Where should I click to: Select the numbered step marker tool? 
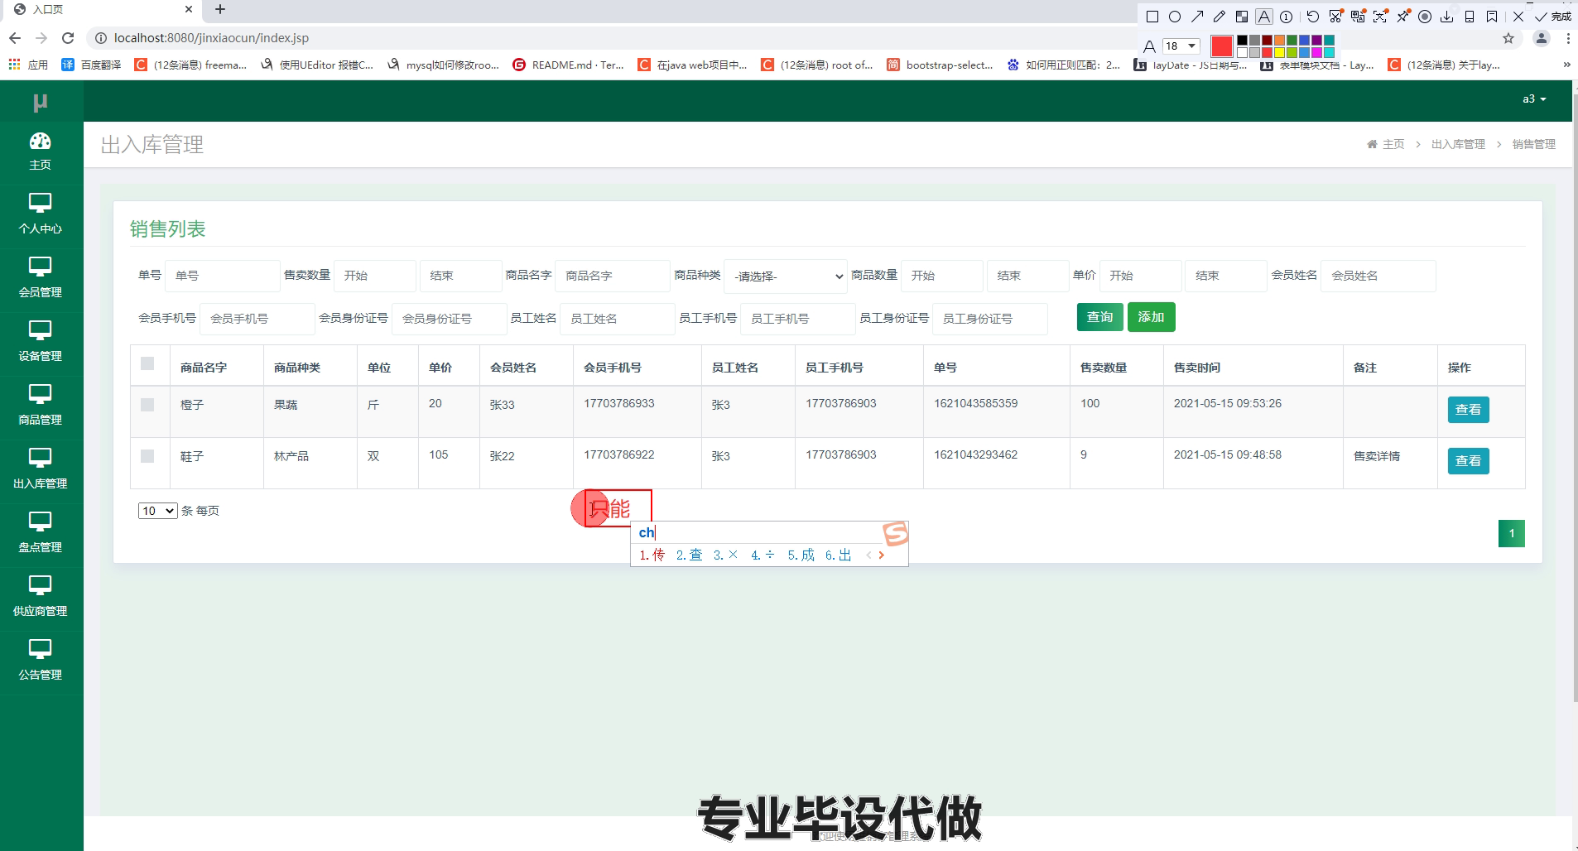[1286, 17]
